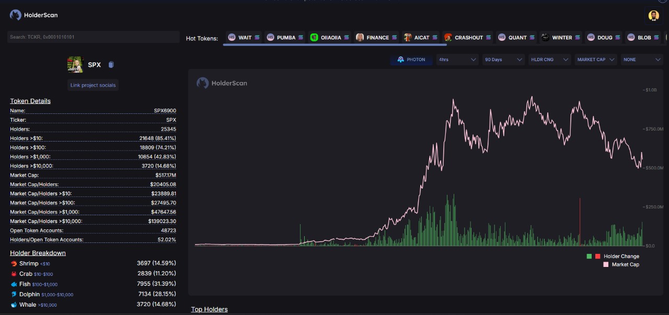Screen dimensions: 669x315
Task: Click the HolderScan logo in the header
Action: (x=34, y=15)
